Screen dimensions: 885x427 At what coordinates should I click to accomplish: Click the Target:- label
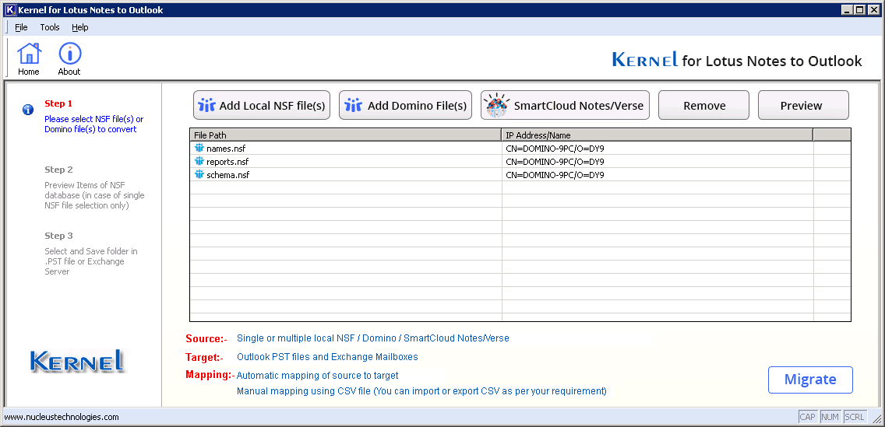tap(204, 357)
